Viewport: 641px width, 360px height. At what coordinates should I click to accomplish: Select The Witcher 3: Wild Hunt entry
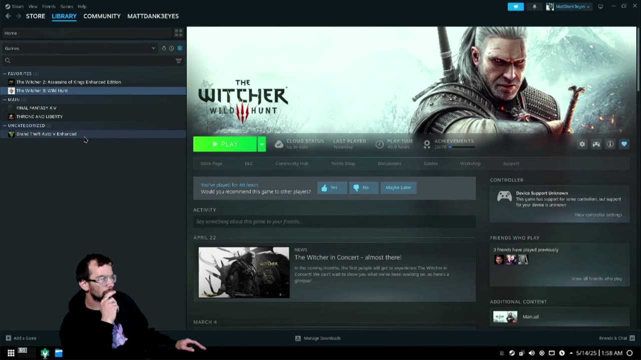[93, 90]
